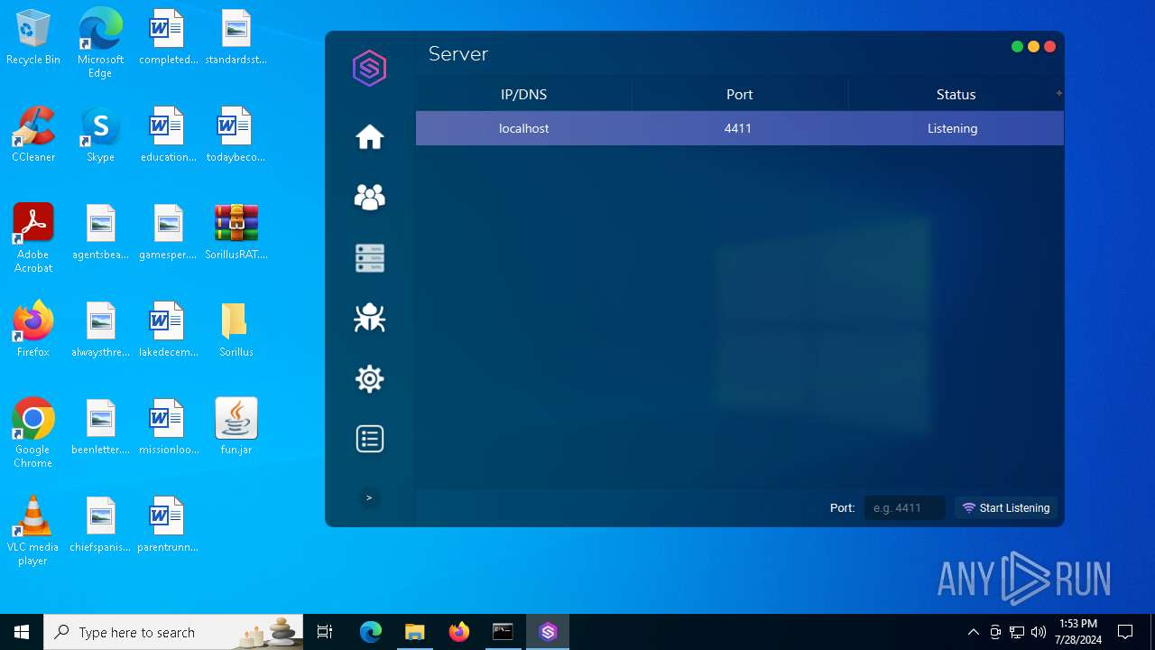The image size is (1155, 650).
Task: Select the alwaysthre... image file
Action: point(100,330)
